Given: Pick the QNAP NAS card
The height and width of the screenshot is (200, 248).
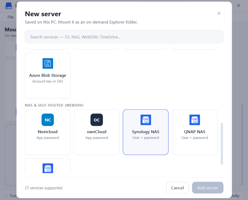Looking at the screenshot, I should 195,132.
